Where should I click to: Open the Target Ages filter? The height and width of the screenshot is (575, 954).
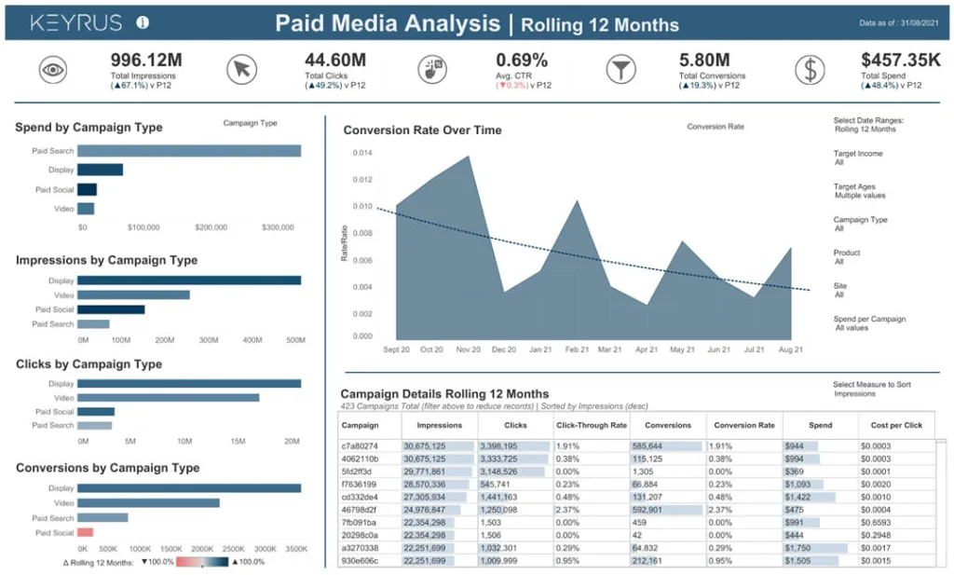coord(859,191)
